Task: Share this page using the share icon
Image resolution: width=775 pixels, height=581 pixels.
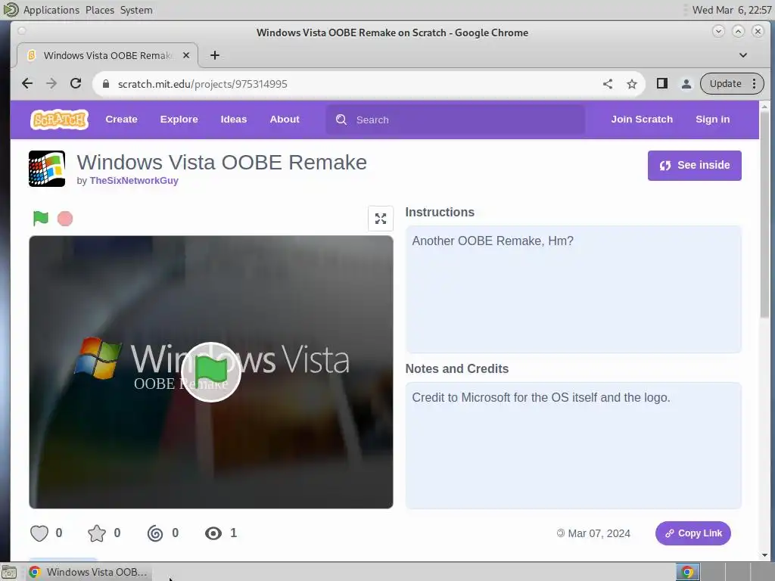Action: (x=608, y=84)
